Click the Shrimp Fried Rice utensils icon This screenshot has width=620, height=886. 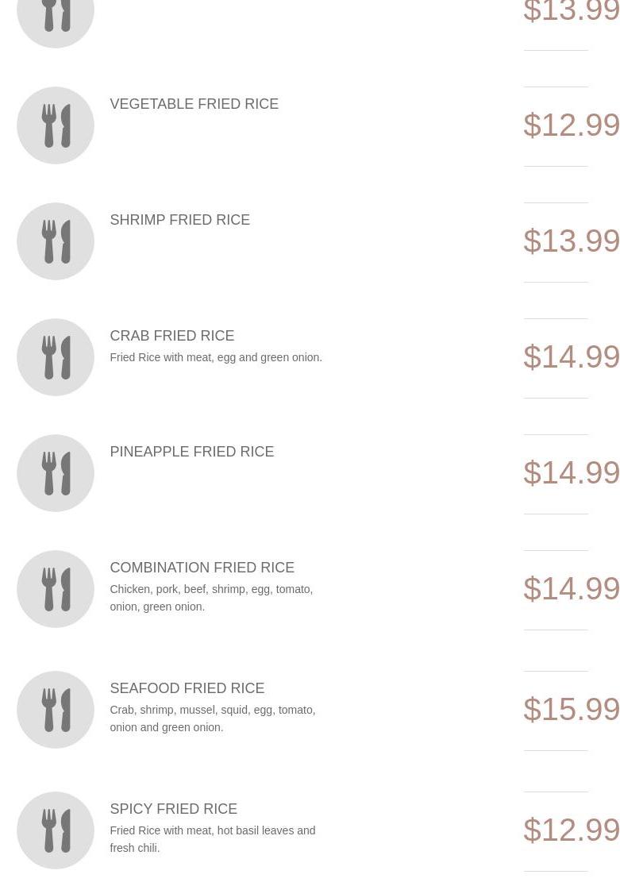55,241
